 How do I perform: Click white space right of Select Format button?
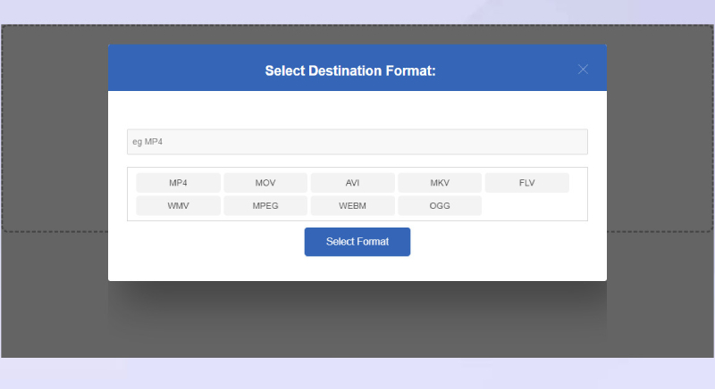click(x=509, y=243)
